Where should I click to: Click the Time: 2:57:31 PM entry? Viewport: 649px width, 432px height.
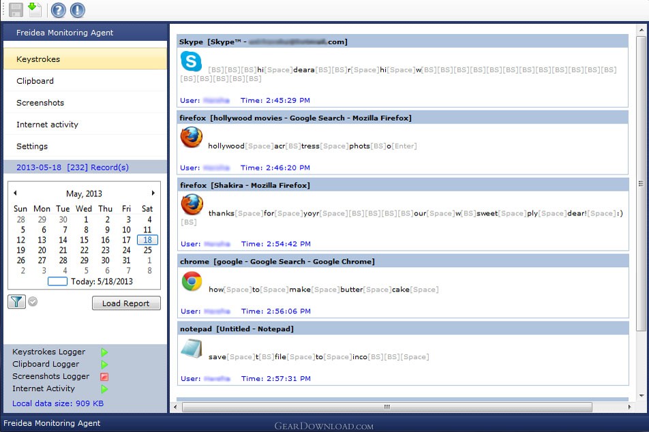pos(276,379)
